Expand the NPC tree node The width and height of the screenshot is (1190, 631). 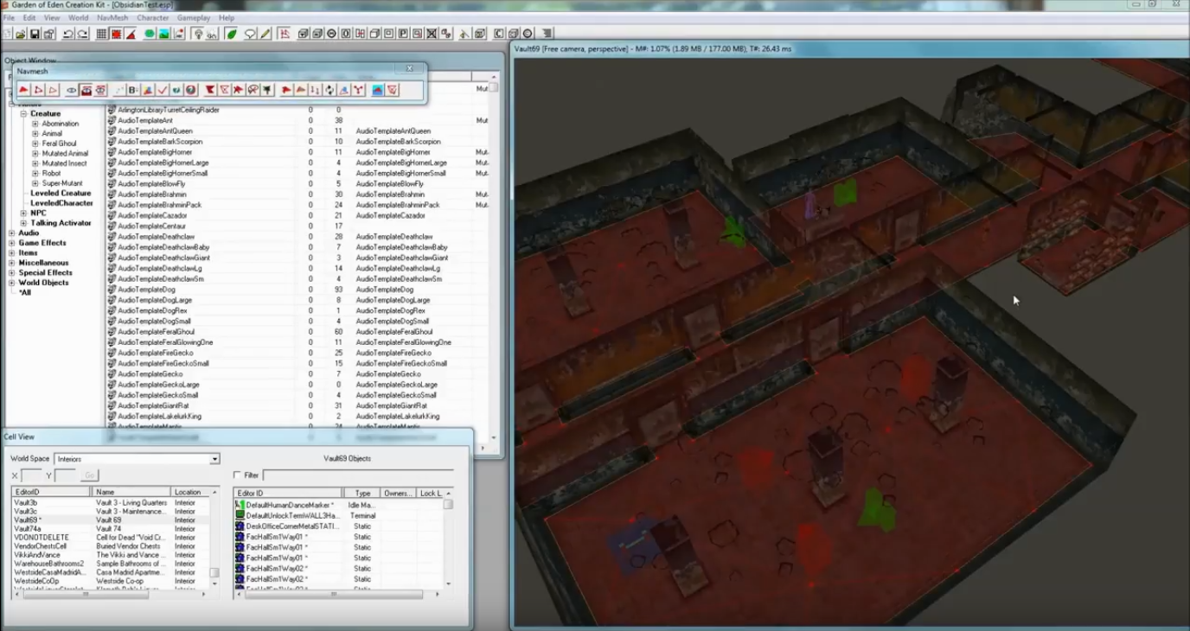pos(24,213)
